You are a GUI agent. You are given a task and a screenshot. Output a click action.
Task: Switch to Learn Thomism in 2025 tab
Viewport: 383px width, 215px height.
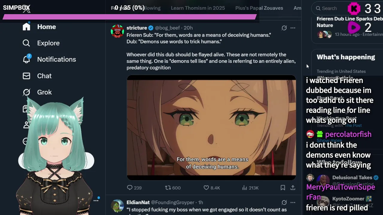[198, 8]
